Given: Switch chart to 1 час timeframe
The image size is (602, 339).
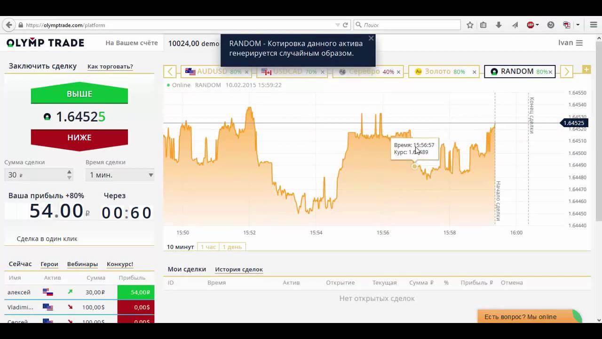Looking at the screenshot, I should click(208, 247).
